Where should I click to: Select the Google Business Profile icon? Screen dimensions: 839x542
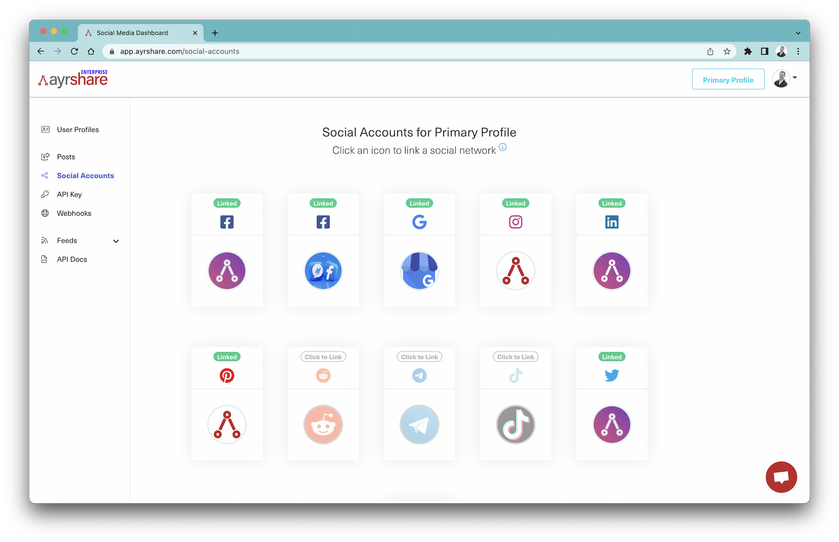pyautogui.click(x=419, y=270)
